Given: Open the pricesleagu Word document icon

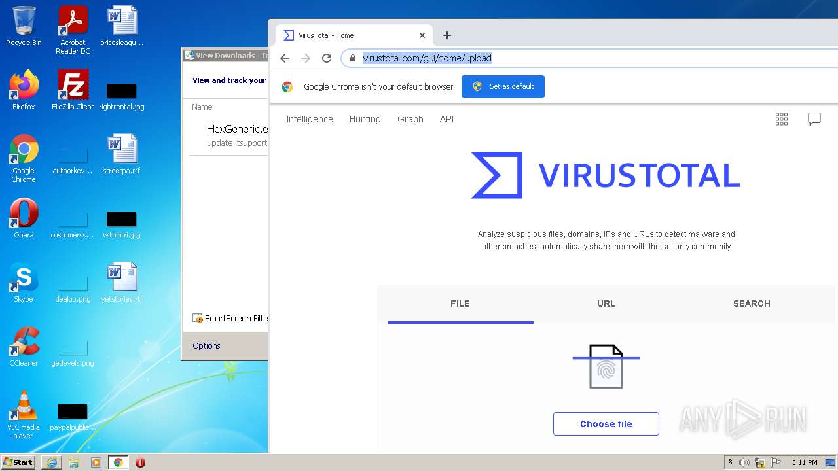Looking at the screenshot, I should [x=122, y=26].
